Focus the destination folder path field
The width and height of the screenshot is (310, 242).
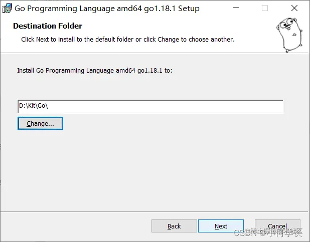point(150,107)
